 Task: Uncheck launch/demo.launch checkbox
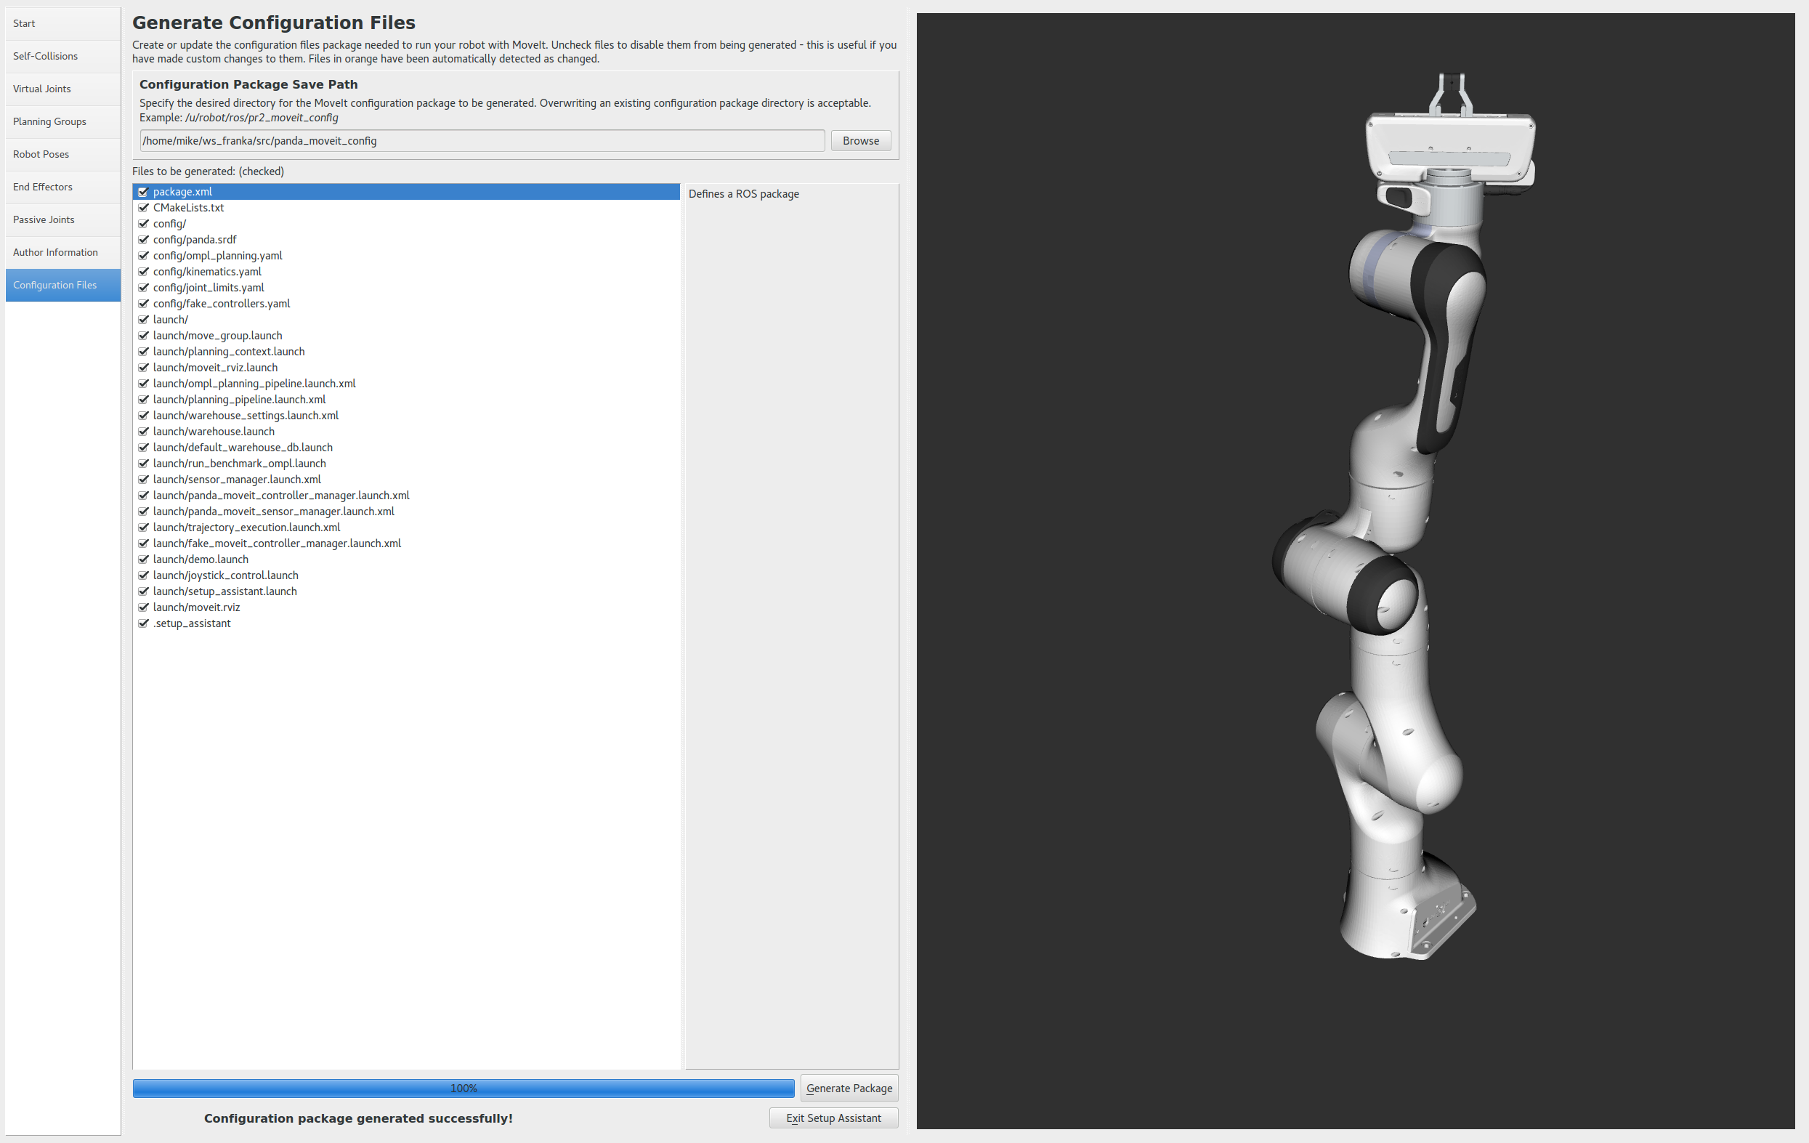click(142, 559)
